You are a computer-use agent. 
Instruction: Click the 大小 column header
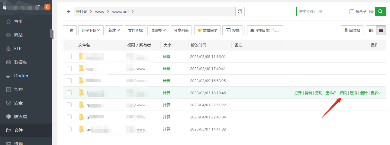[x=167, y=45]
